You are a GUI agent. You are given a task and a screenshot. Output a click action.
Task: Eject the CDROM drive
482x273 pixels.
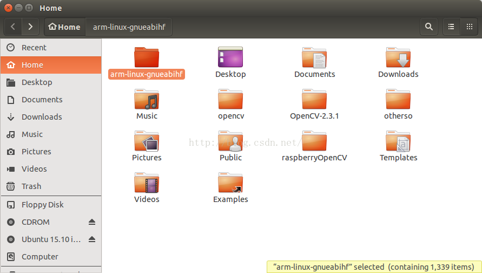(92, 222)
